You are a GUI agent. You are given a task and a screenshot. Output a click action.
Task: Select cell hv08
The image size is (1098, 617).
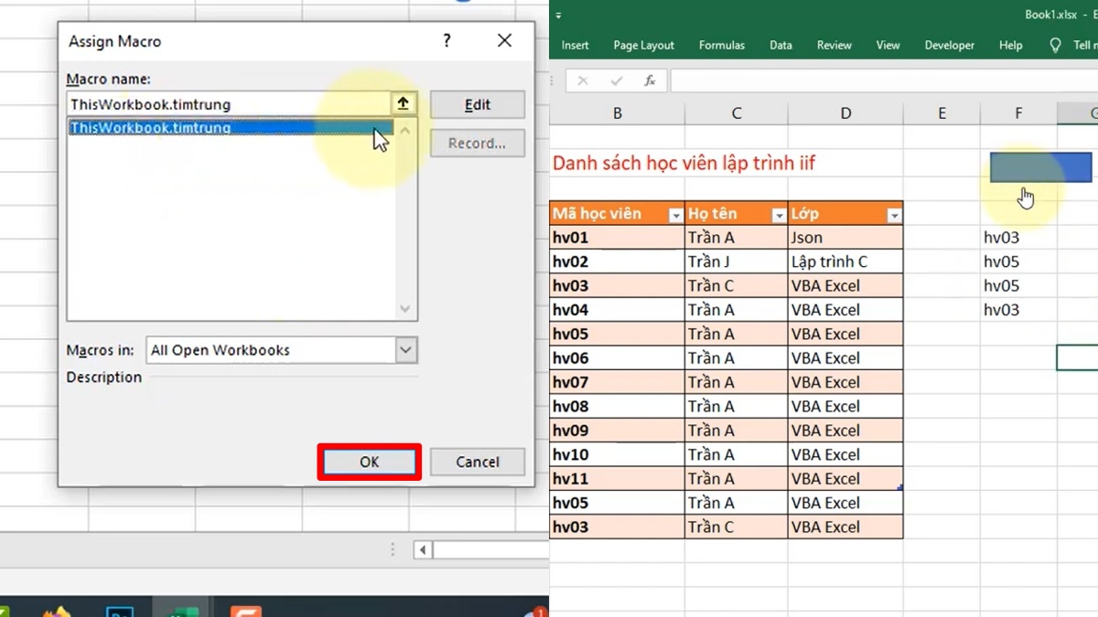coord(618,407)
